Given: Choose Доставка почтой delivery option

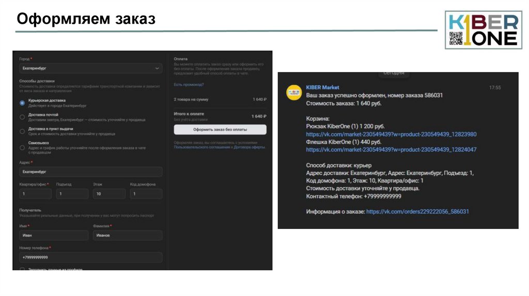Looking at the screenshot, I should 22,117.
